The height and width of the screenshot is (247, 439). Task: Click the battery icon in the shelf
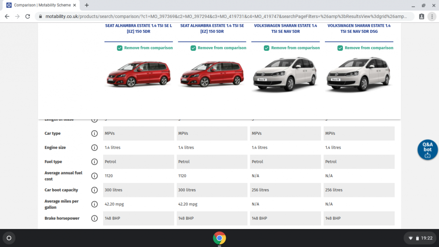point(417,238)
